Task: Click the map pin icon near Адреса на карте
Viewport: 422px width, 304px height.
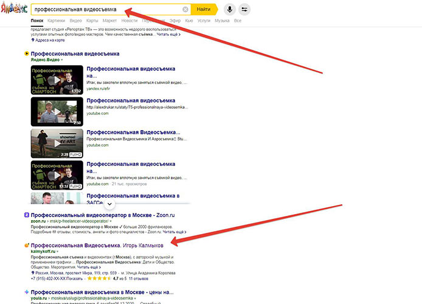Action: coord(33,40)
